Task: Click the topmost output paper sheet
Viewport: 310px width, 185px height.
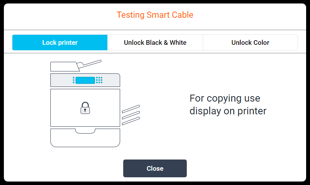Action: (131, 108)
